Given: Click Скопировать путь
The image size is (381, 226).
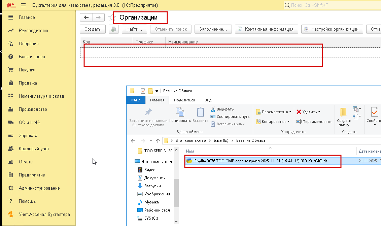Looking at the screenshot, I should tap(230, 117).
